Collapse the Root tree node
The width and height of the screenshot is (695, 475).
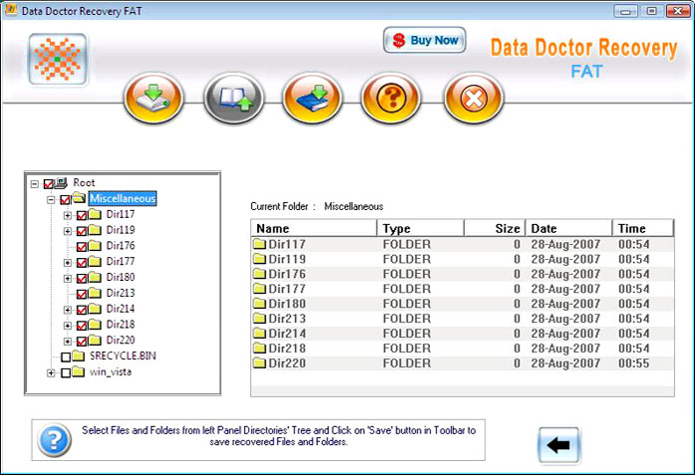click(35, 183)
